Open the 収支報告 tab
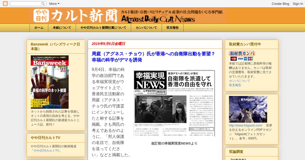 pyautogui.click(x=173, y=28)
